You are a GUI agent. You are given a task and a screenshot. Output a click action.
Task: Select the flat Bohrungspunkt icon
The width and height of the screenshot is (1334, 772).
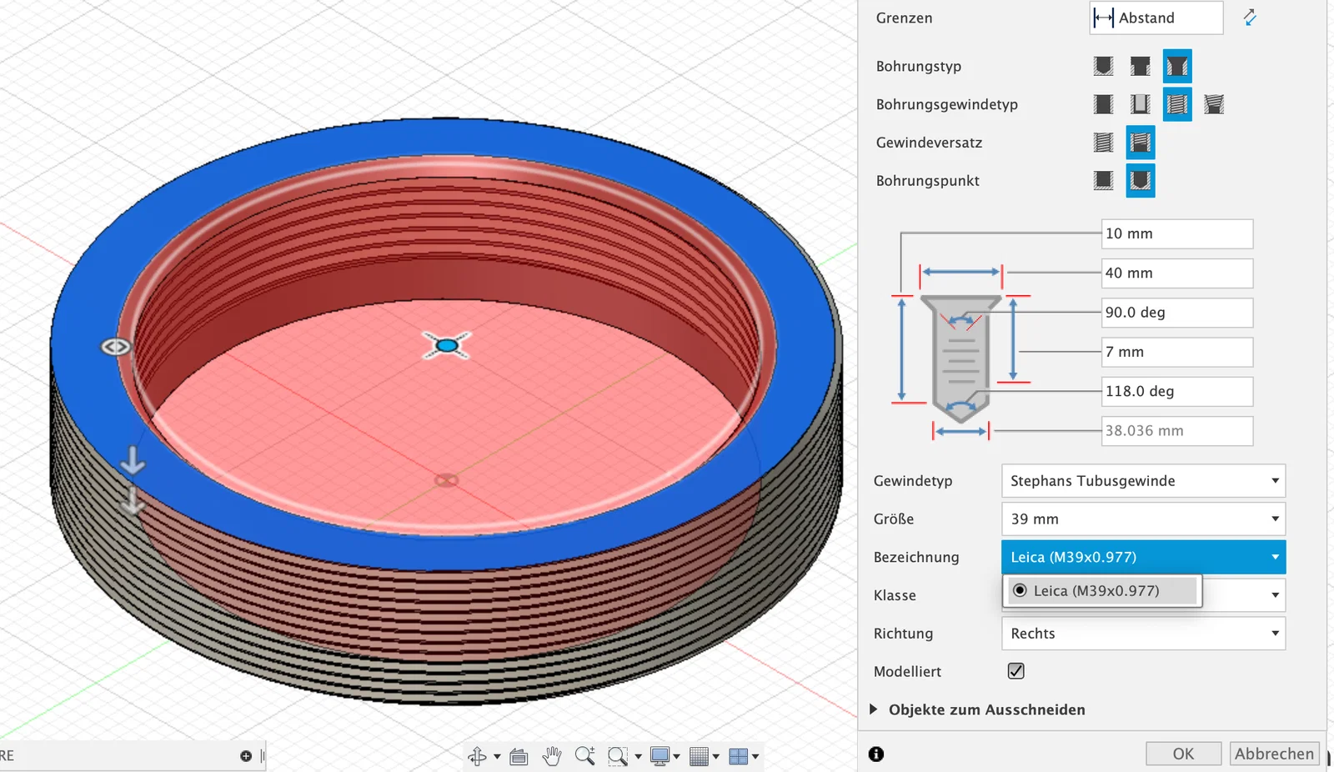click(1103, 180)
